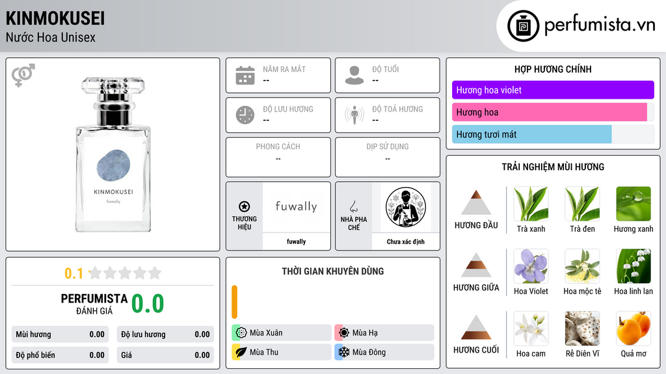This screenshot has height=374, width=666.
Task: Select the Hương xanh note image
Action: 633,204
